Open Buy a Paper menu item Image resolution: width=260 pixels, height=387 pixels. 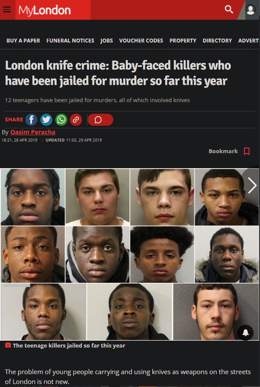click(x=23, y=40)
